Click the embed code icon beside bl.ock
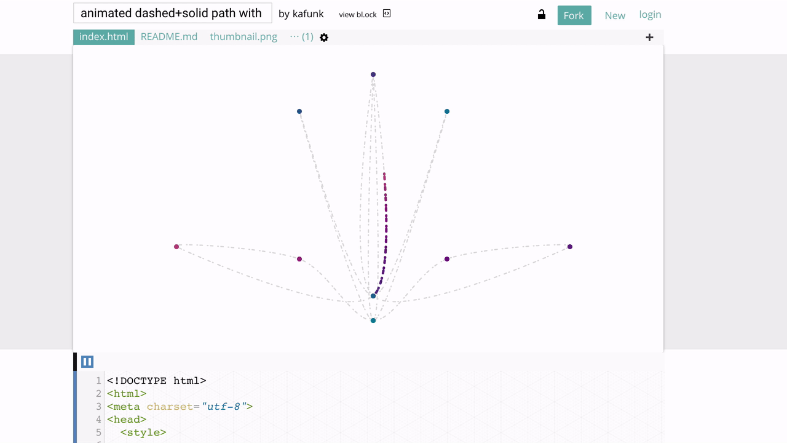 pos(387,14)
